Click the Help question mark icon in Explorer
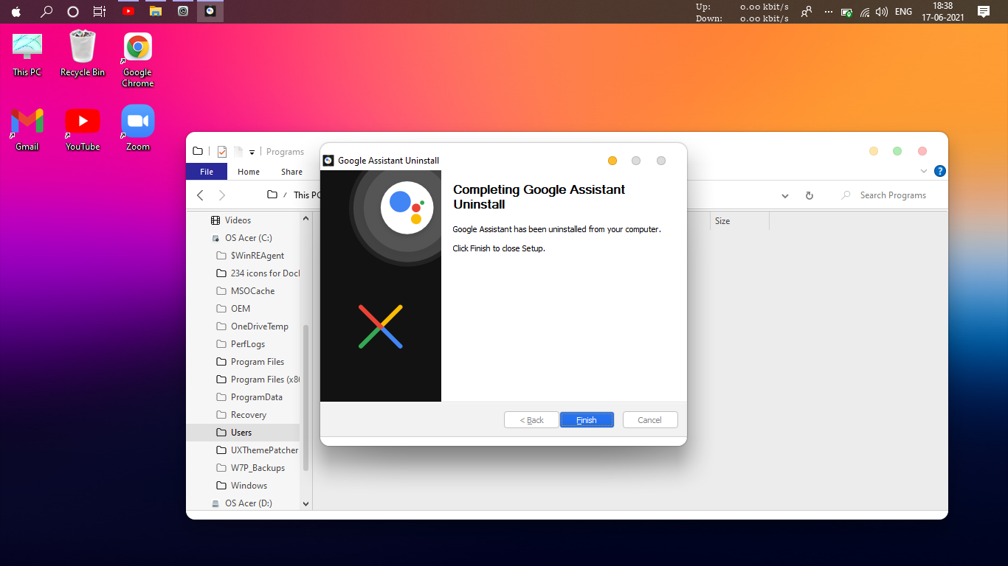The height and width of the screenshot is (566, 1008). 939,170
